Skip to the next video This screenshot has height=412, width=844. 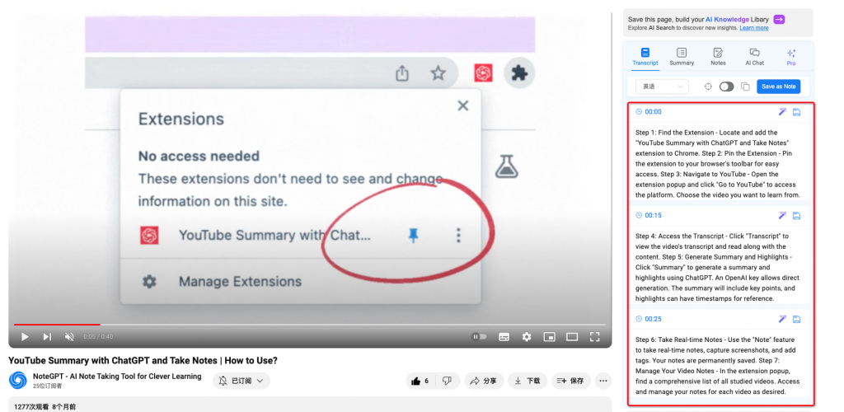point(47,337)
